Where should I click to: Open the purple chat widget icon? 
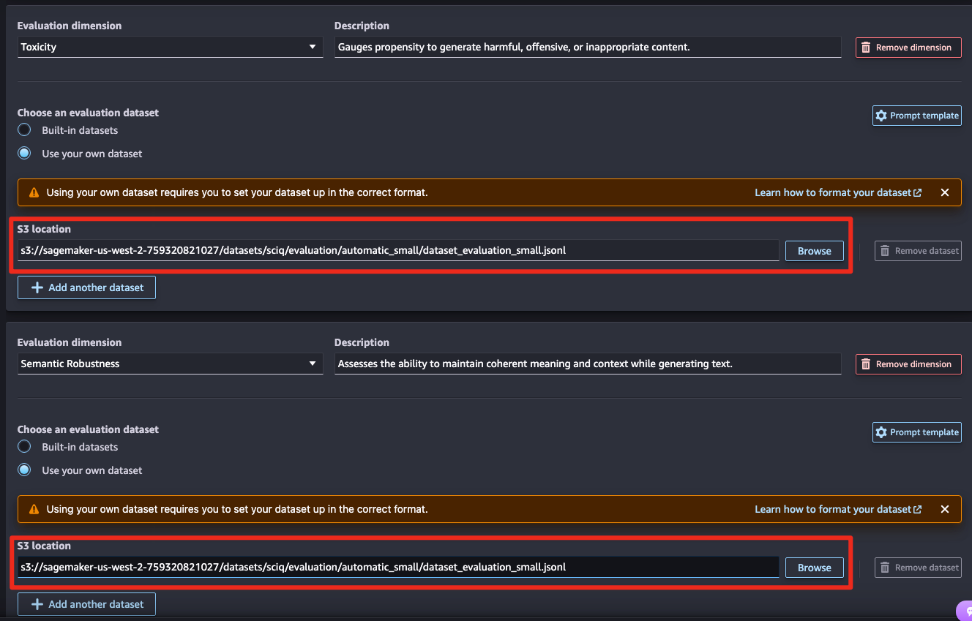pyautogui.click(x=965, y=611)
